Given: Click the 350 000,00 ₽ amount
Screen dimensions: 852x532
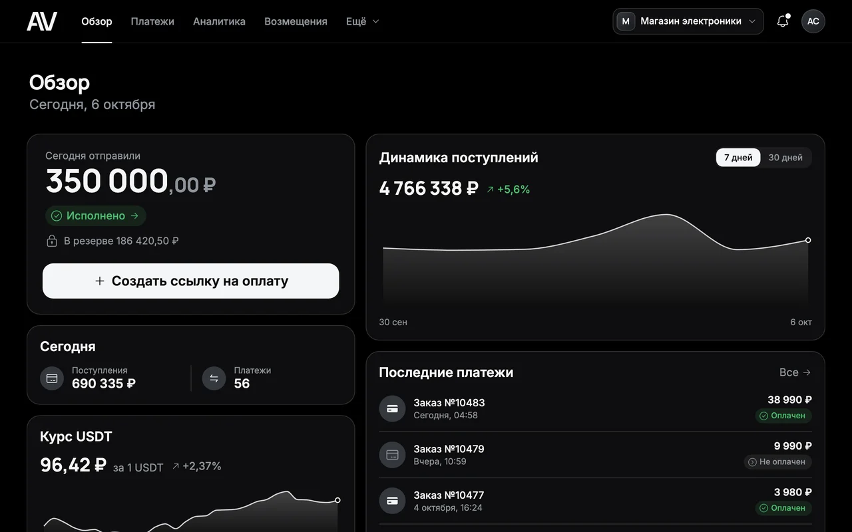Looking at the screenshot, I should pos(130,182).
